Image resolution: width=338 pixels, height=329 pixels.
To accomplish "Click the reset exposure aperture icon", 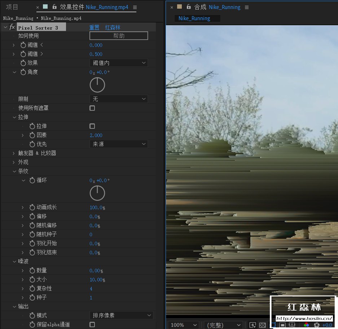I will [317, 325].
